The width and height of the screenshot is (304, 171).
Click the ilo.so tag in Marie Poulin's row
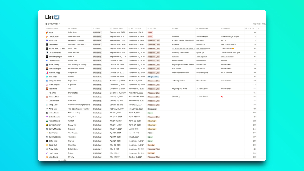click(x=150, y=113)
